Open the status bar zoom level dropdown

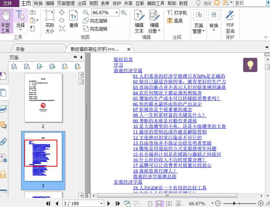coord(212,203)
